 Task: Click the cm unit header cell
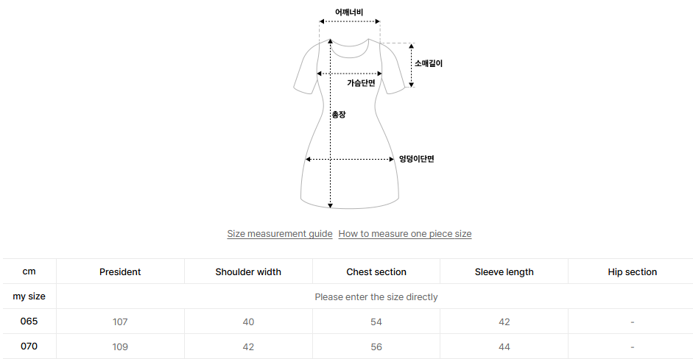pyautogui.click(x=29, y=271)
